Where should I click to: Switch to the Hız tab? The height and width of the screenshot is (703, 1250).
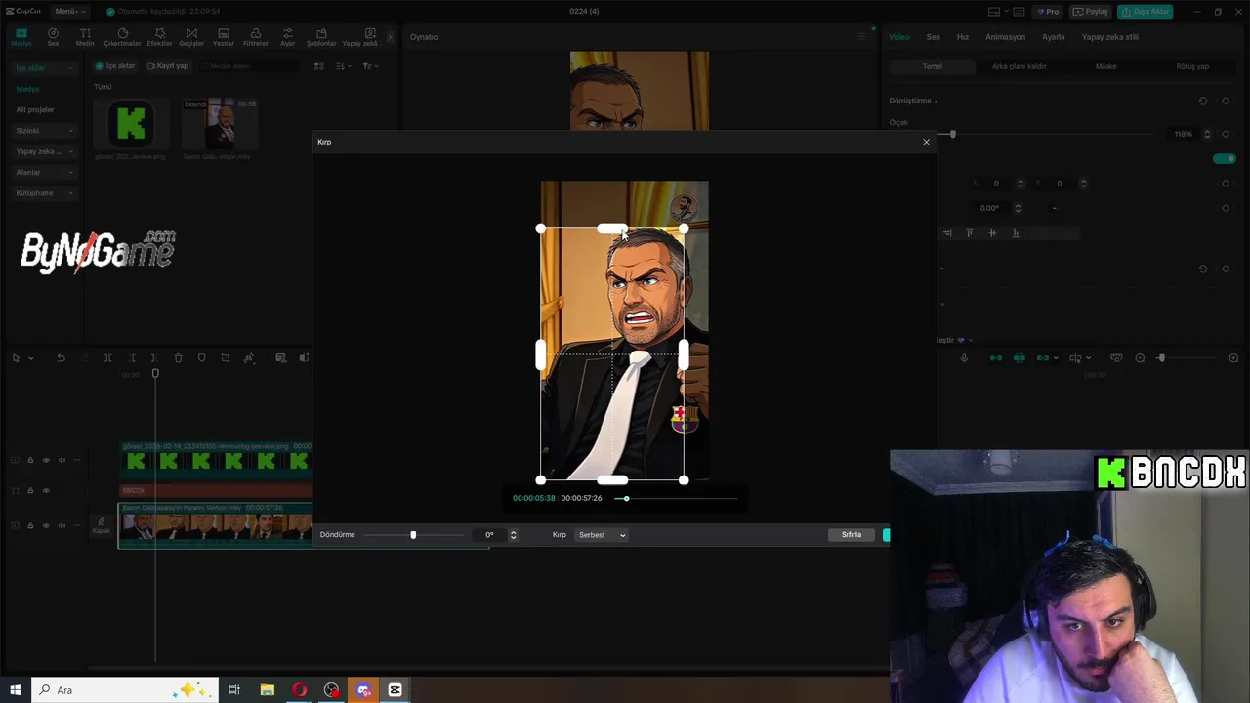(x=962, y=37)
